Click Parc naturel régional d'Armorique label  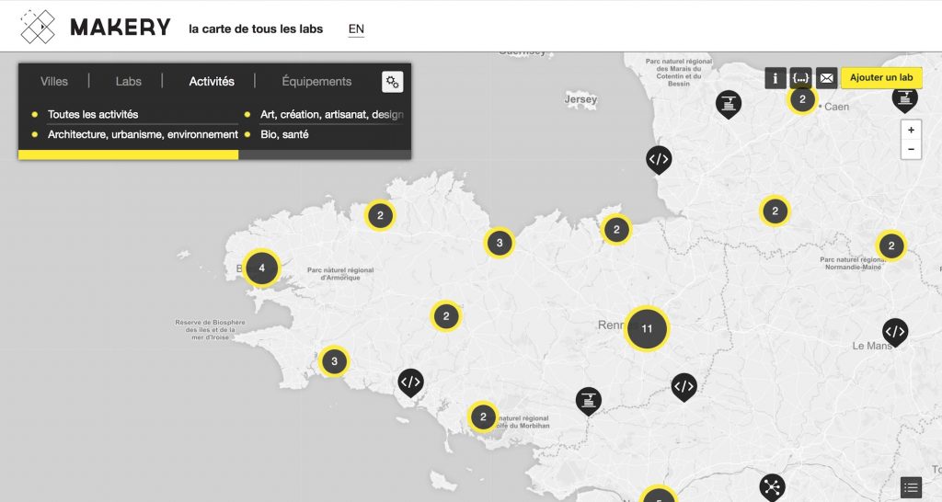click(340, 274)
